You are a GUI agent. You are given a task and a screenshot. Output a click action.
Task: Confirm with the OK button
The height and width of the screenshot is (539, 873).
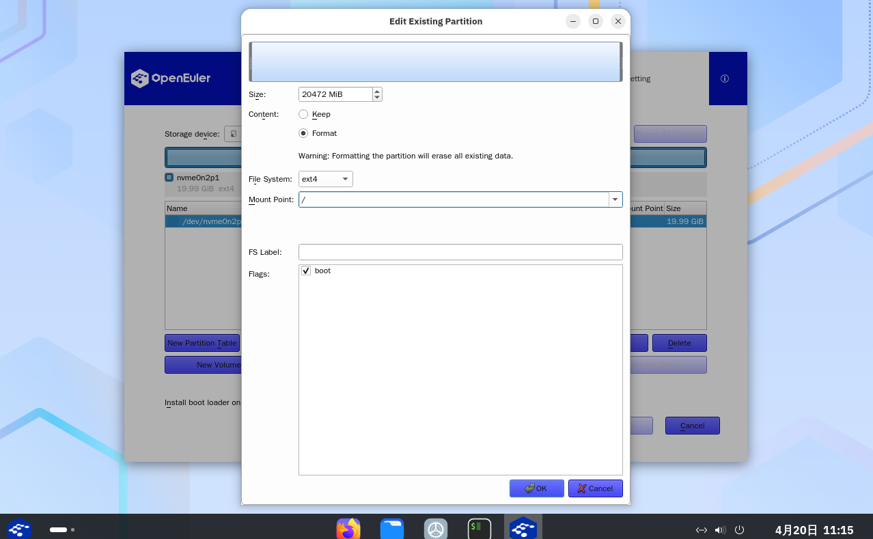[537, 488]
